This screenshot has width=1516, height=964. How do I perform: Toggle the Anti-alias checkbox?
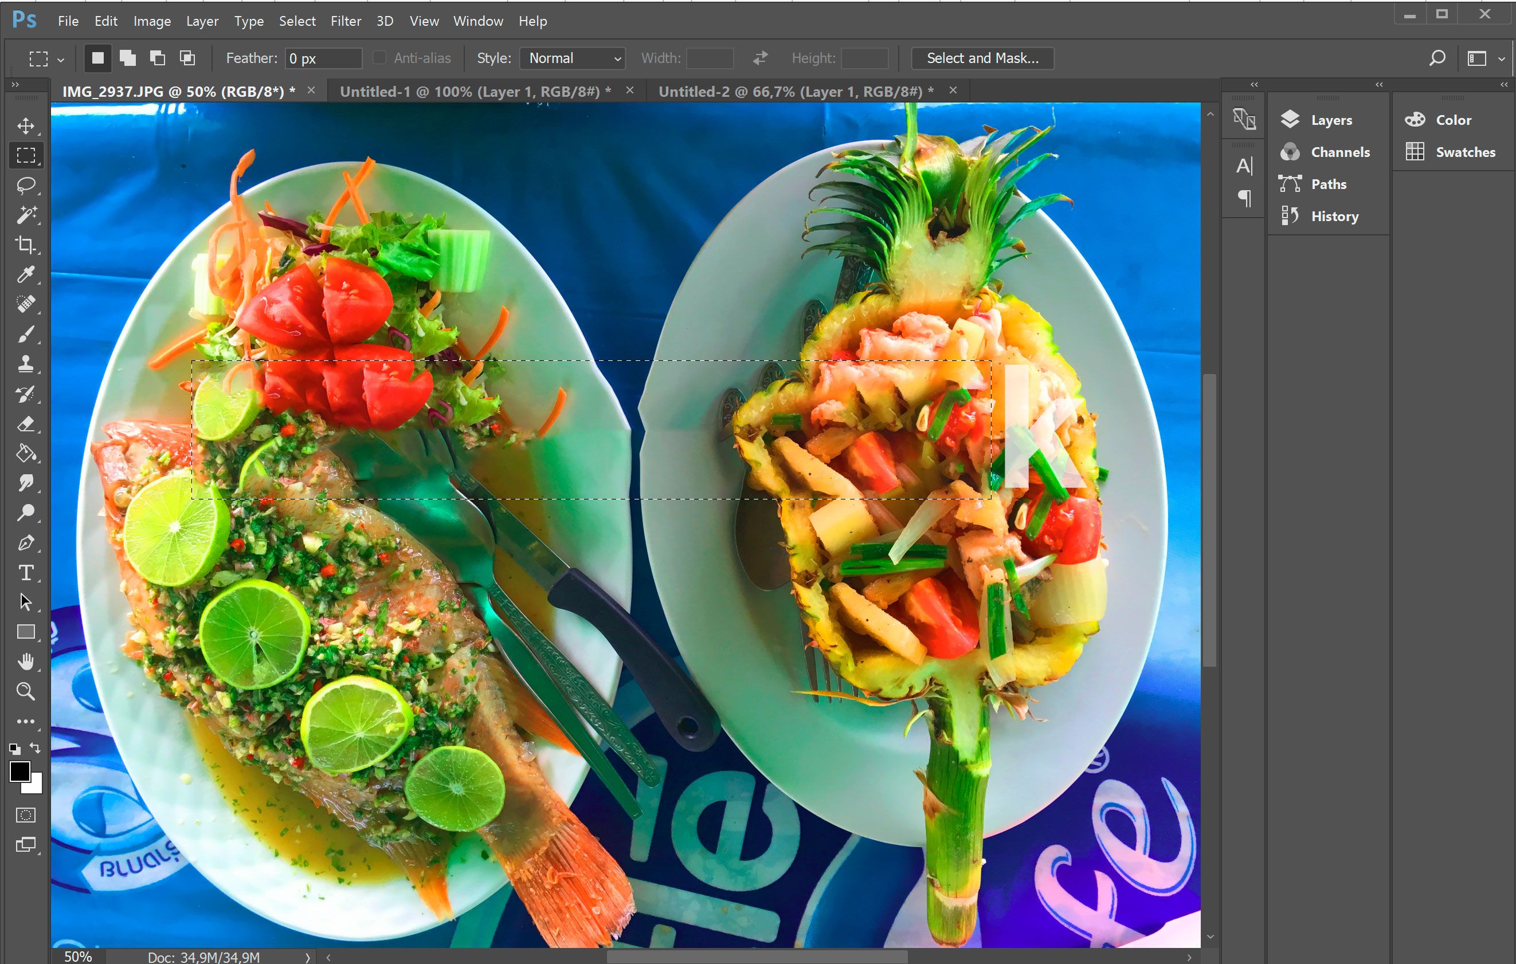pos(381,56)
